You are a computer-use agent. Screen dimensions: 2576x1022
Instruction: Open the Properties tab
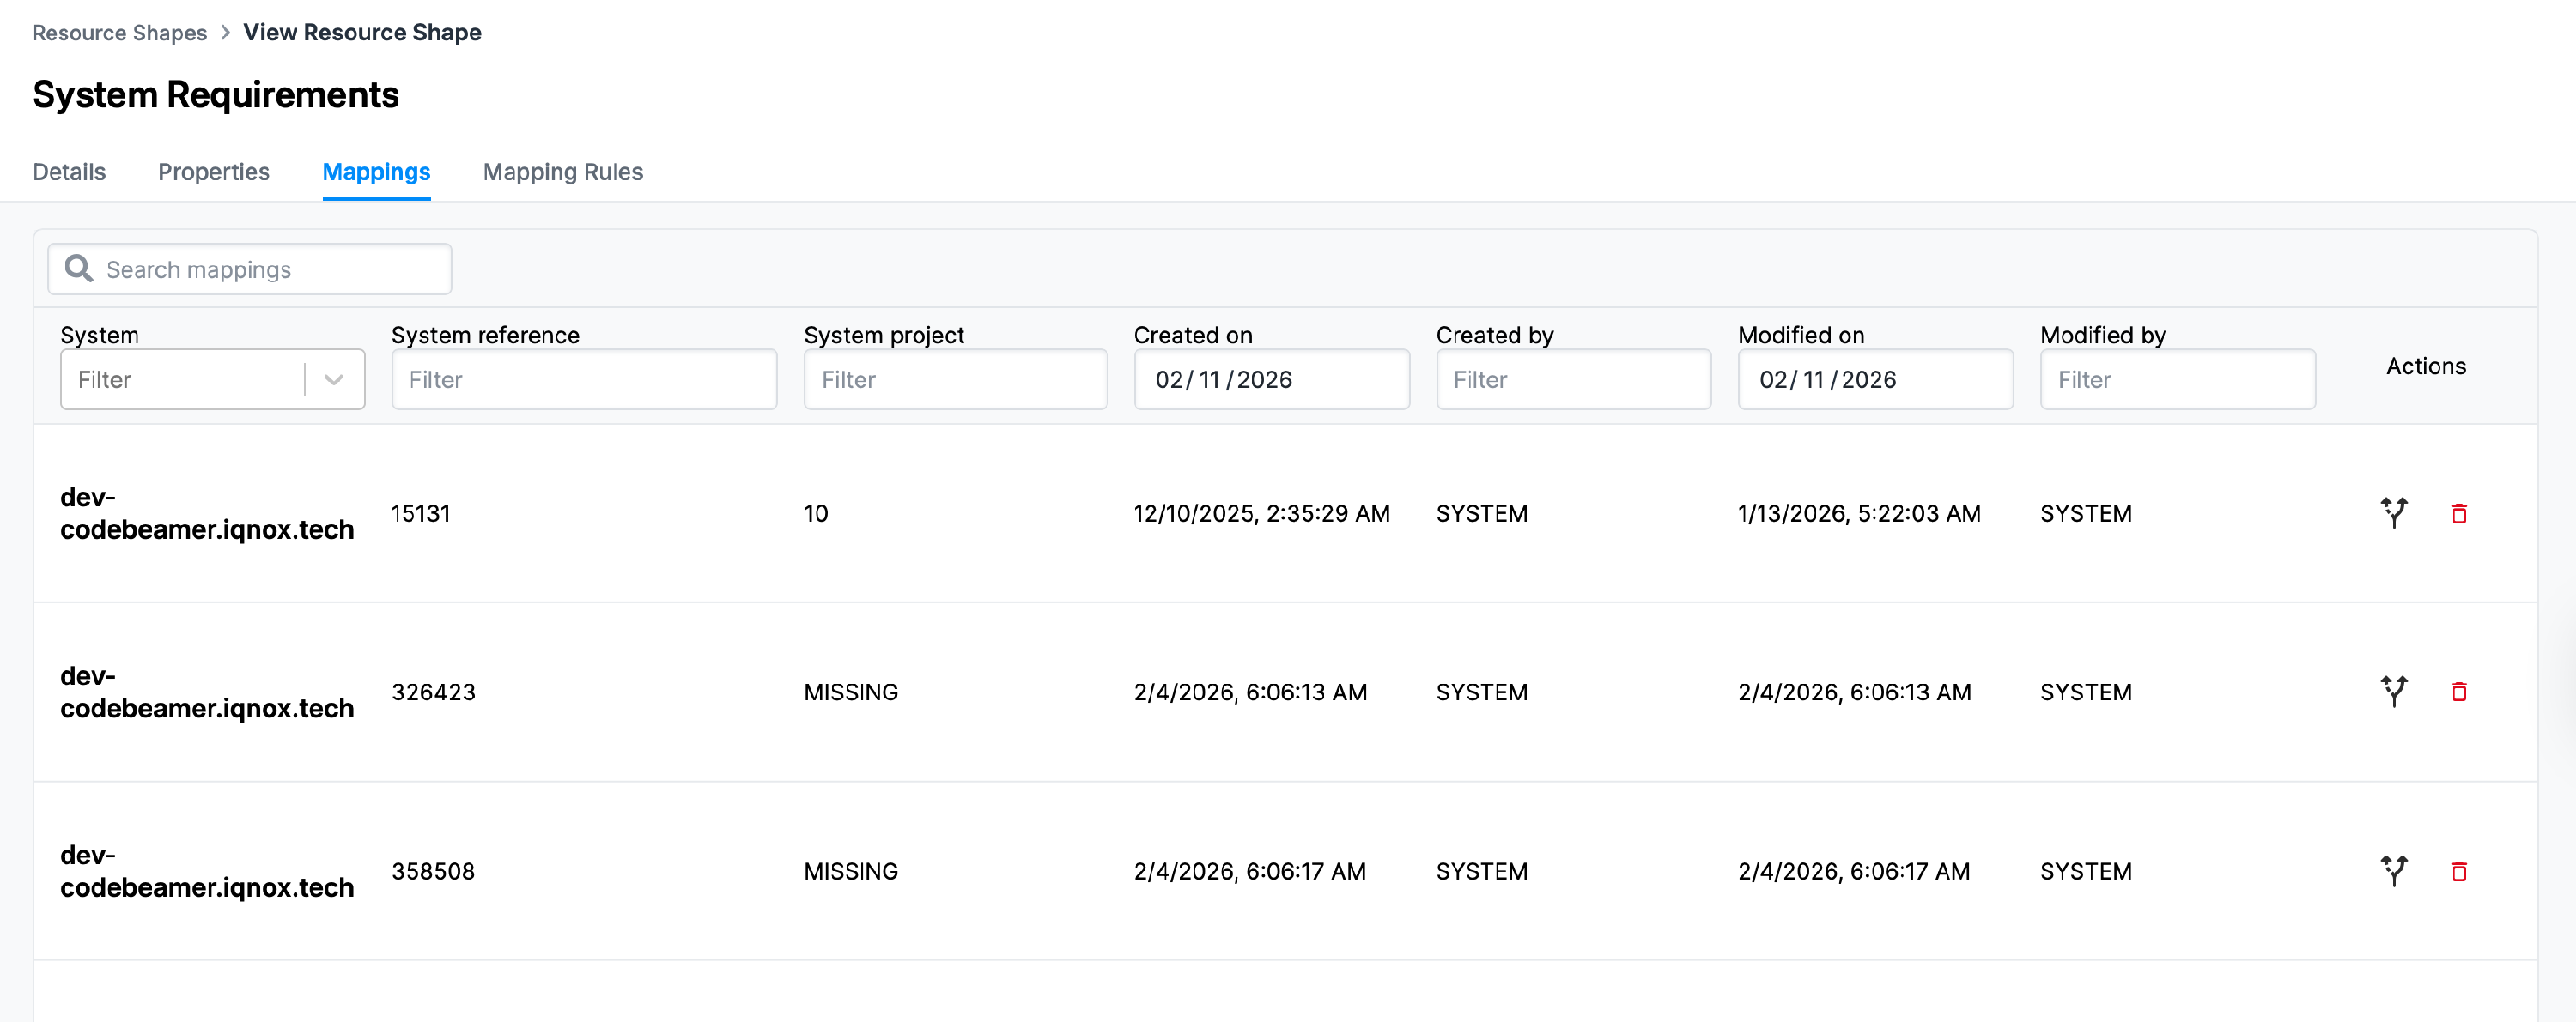[x=213, y=172]
